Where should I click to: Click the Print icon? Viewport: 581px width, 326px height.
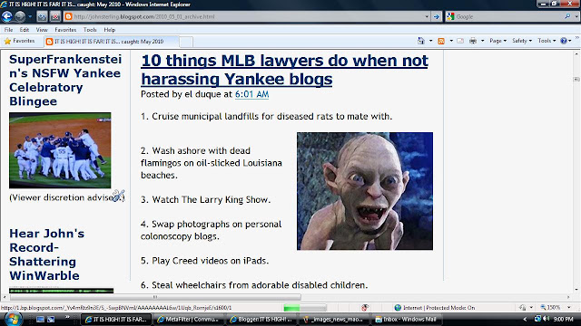pos(473,41)
